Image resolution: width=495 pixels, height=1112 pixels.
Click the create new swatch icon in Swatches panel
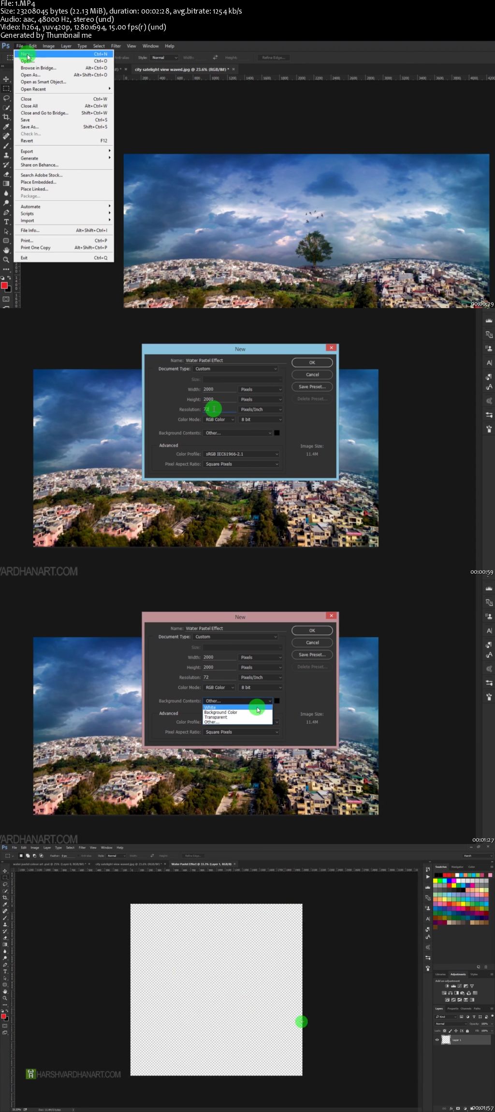click(x=479, y=967)
